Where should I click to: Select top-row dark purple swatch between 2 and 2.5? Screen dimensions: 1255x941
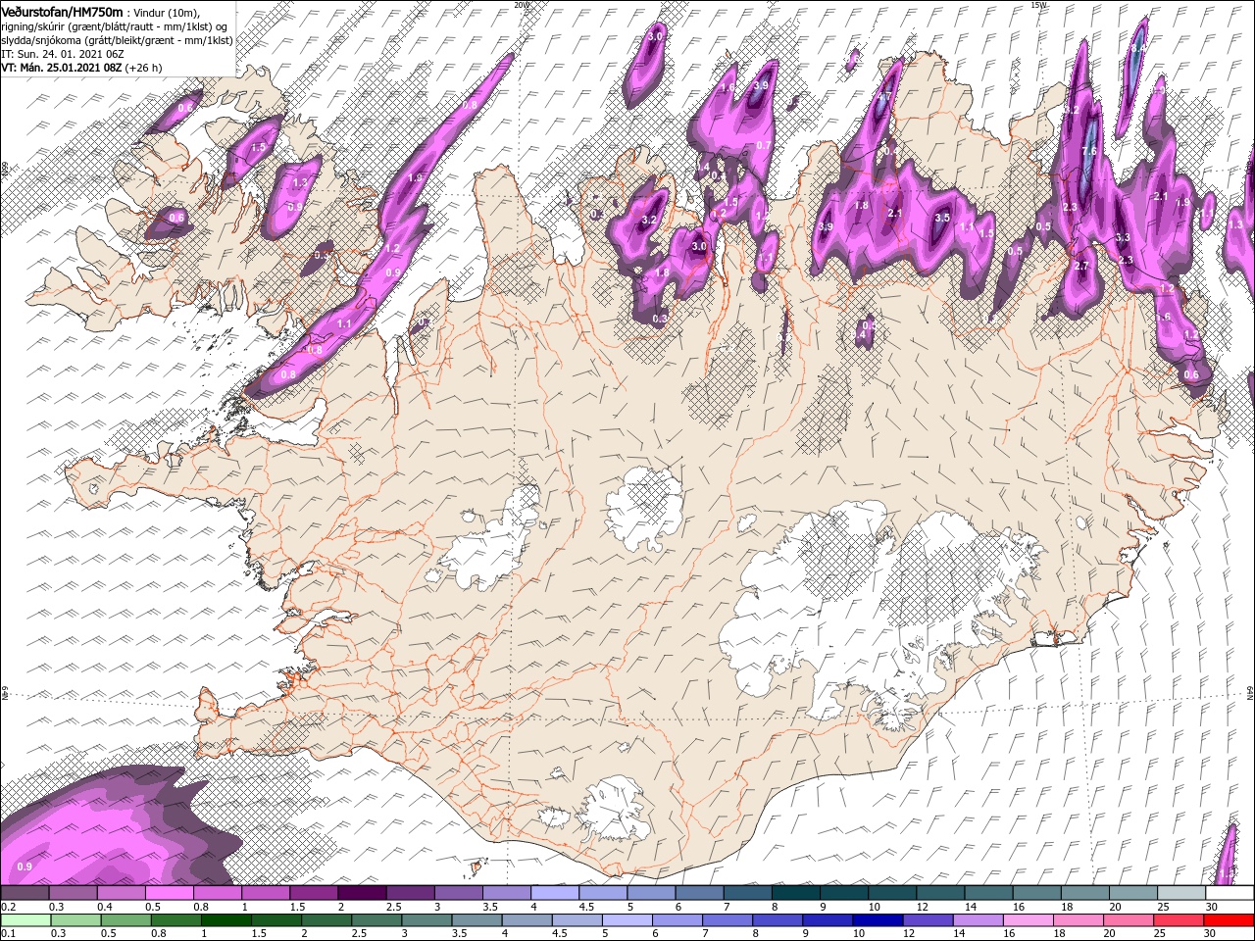coord(362,892)
